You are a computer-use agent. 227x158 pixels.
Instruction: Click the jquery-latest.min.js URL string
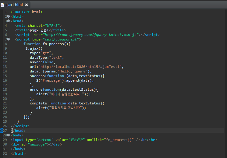91,35
